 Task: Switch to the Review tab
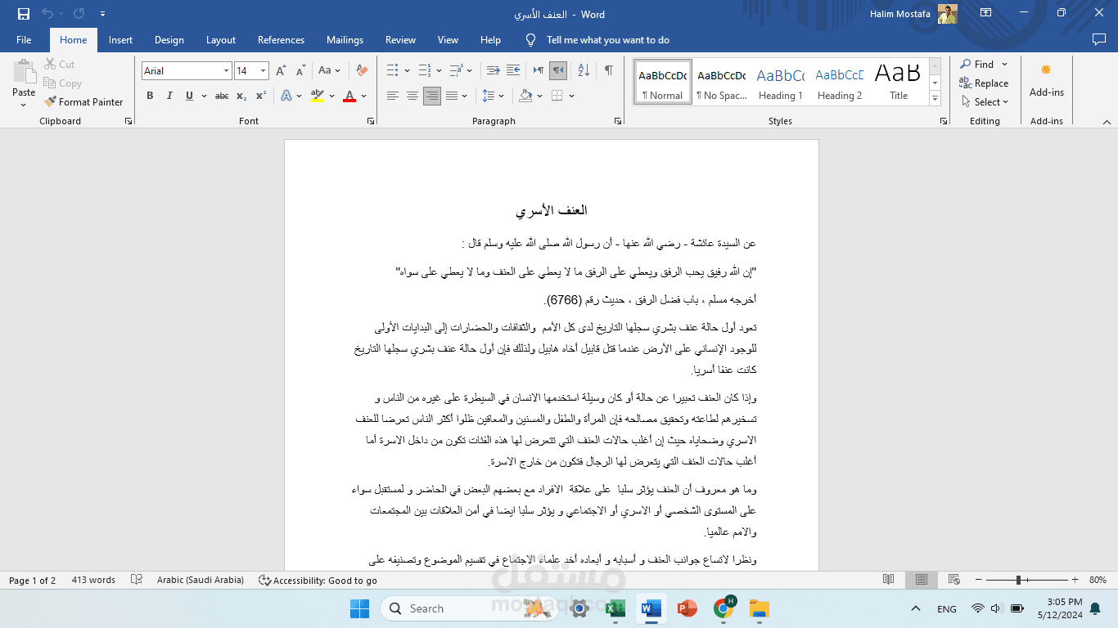(401, 39)
